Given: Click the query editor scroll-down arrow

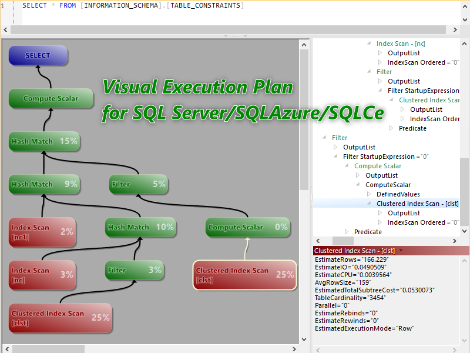Looking at the screenshot, I should (465, 20).
